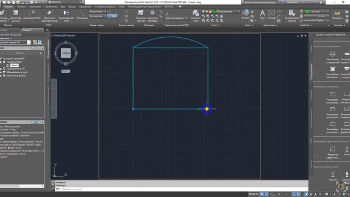Viewport: 350px width, 197px height.
Task: Click the command line input field
Action: (181, 189)
